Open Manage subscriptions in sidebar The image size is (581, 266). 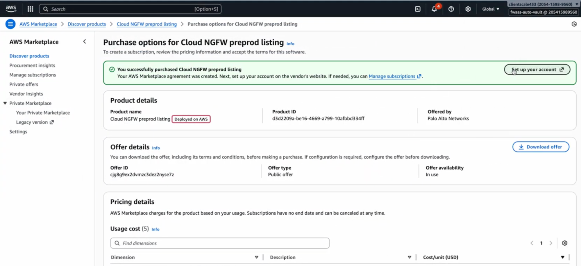[33, 75]
